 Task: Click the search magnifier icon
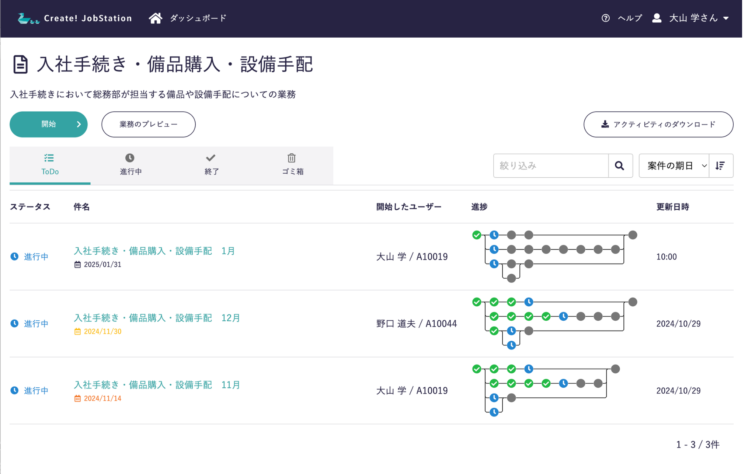(620, 166)
